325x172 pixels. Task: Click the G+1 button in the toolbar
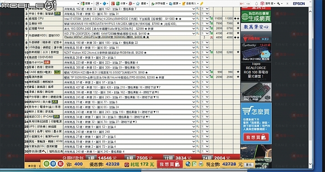tap(241, 4)
